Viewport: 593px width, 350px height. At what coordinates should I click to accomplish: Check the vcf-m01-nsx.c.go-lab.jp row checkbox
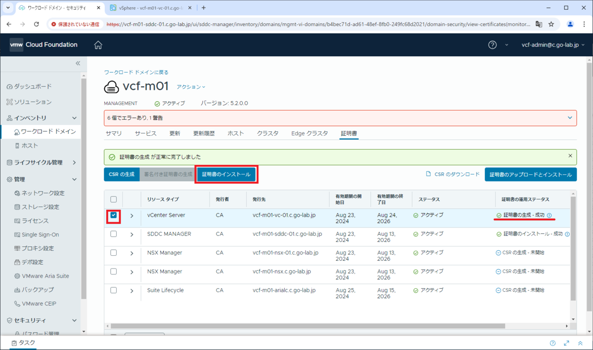pos(114,272)
